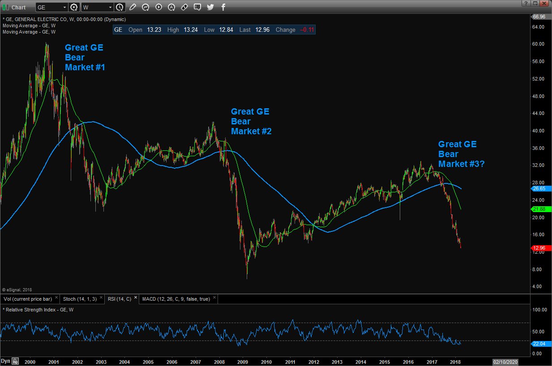This screenshot has width=552, height=366.
Task: Share chart via Facebook icon
Action: (x=223, y=7)
